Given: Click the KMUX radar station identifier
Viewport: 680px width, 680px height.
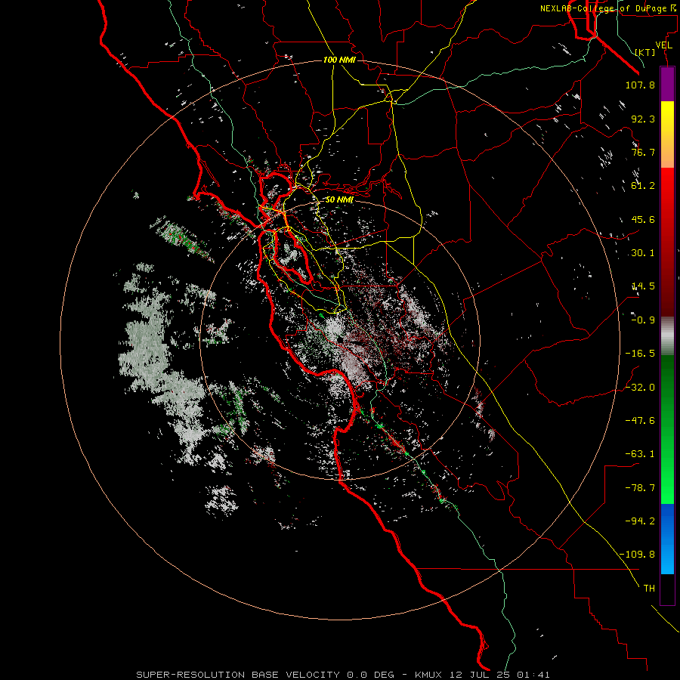Looking at the screenshot, I should [x=430, y=675].
